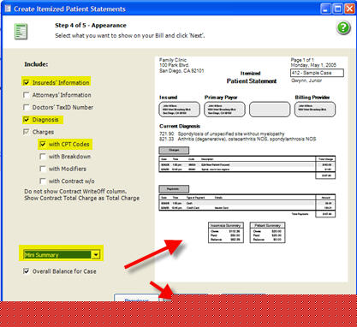This screenshot has width=357, height=327.
Task: Toggle the Diagnosis checkbox
Action: pos(27,120)
